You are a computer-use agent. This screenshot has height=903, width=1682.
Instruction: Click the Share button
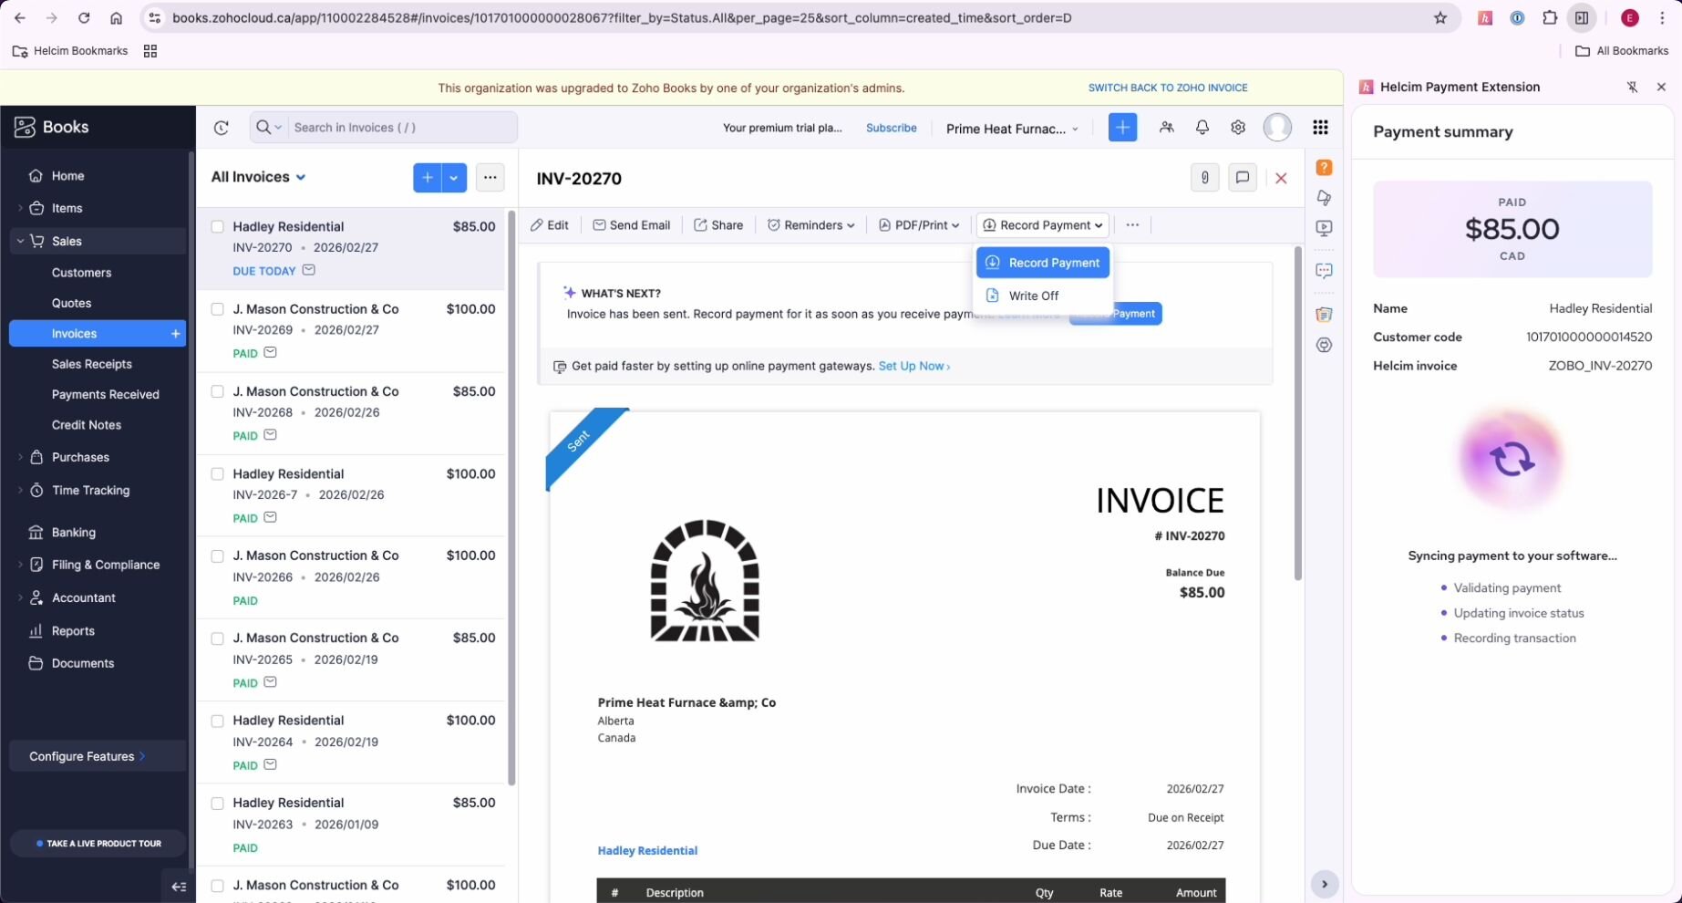(x=718, y=225)
